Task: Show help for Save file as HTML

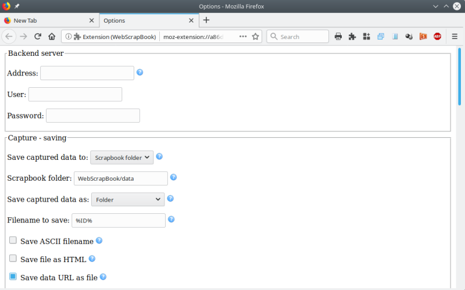Action: point(92,259)
